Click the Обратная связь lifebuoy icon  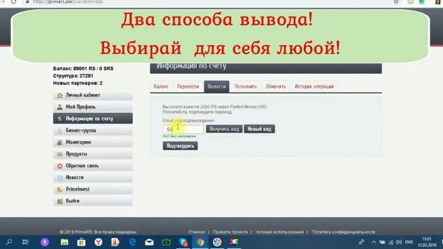click(60, 166)
